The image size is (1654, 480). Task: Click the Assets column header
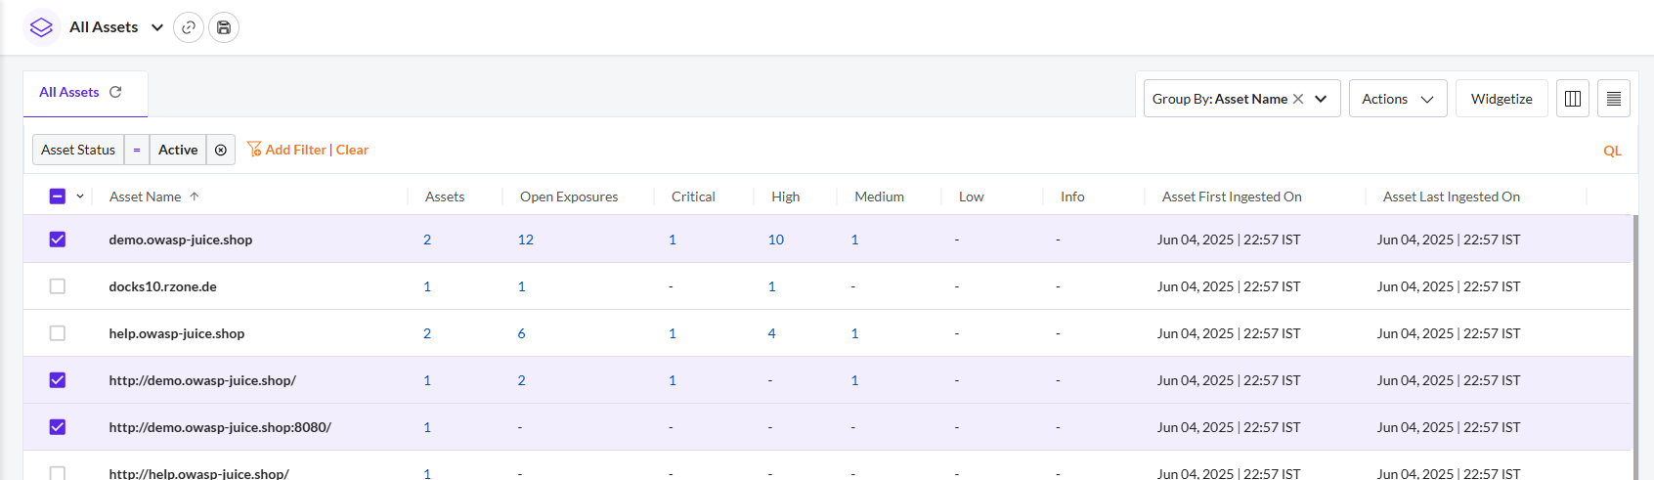[445, 196]
